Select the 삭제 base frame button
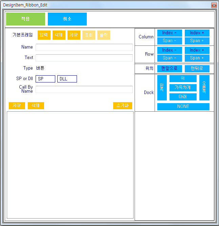Image resolution: width=219 pixels, height=226 pixels. coord(59,35)
